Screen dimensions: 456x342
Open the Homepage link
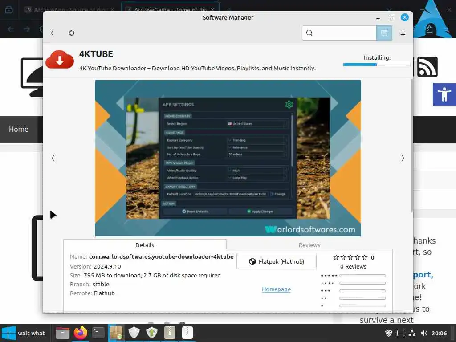pyautogui.click(x=276, y=289)
